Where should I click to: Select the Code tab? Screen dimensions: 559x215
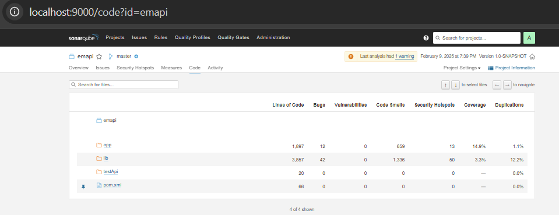(x=195, y=68)
